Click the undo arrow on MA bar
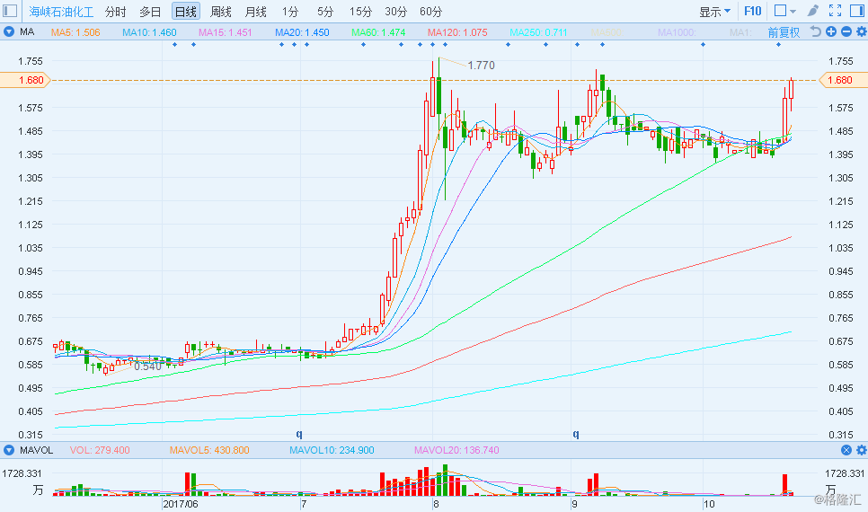 [816, 31]
